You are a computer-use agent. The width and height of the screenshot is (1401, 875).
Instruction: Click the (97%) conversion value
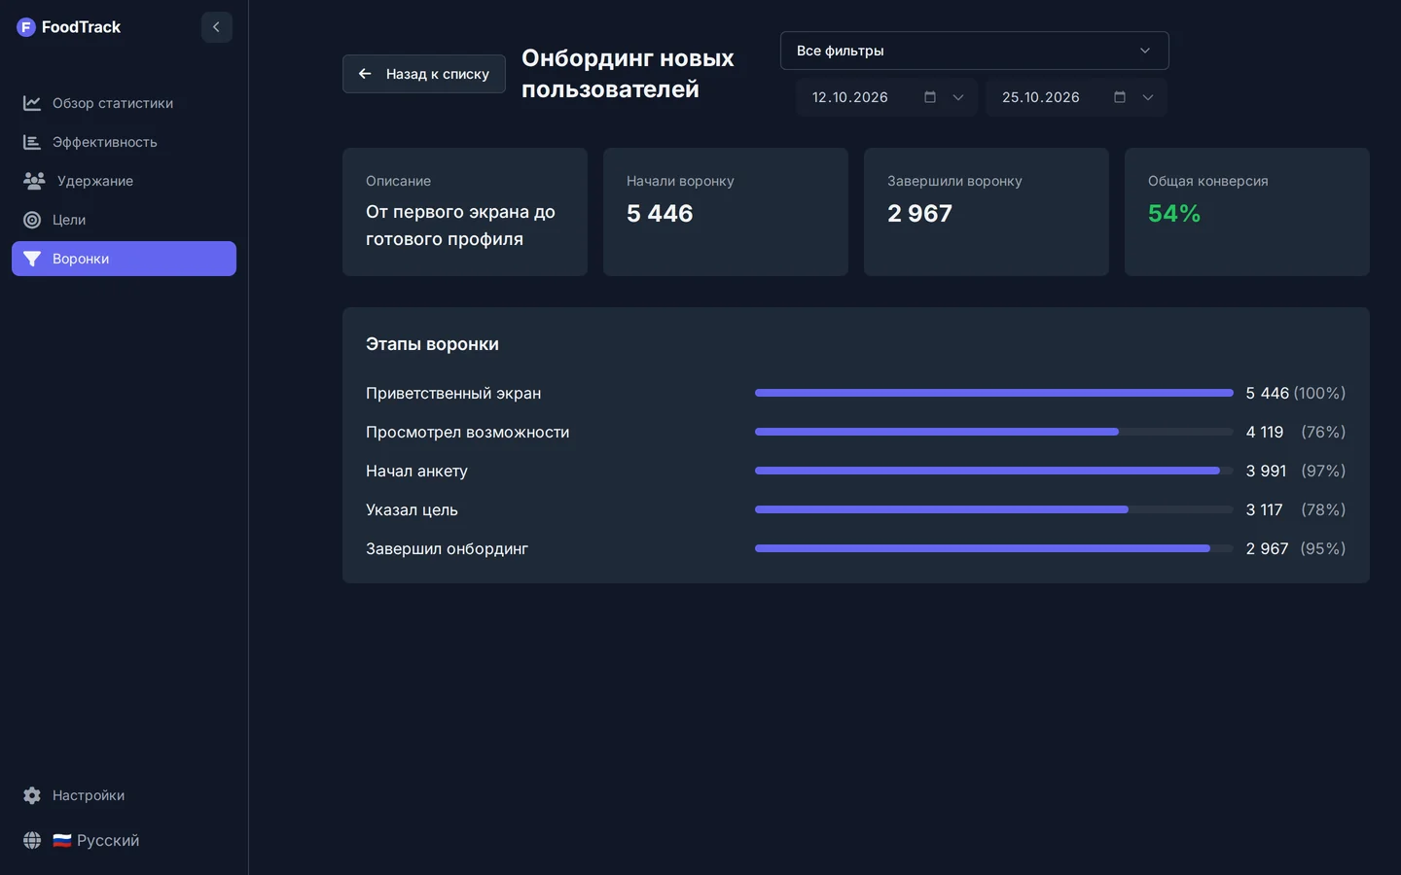(1323, 471)
